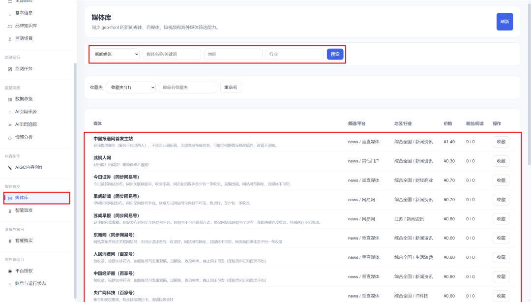
Task: Click the 基本信息 sidebar icon
Action: [x=10, y=14]
